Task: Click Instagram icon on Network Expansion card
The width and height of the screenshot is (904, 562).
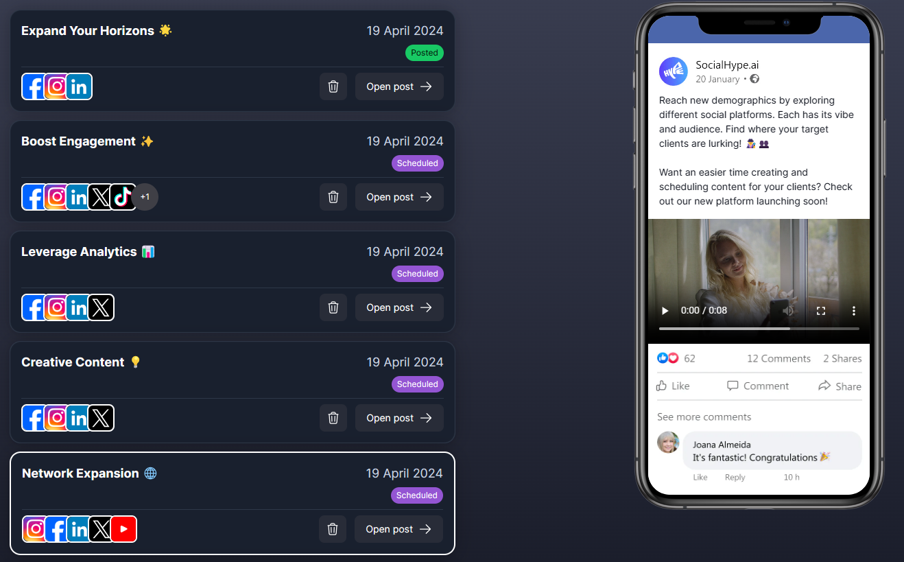Action: coord(36,529)
